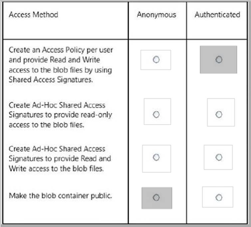Click the Anonymous column header
The height and width of the screenshot is (227, 251).
coord(156,15)
